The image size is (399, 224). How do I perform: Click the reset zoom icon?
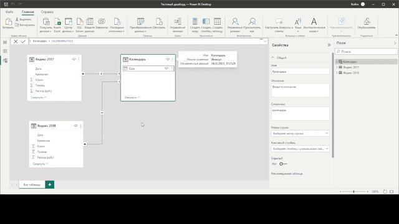pyautogui.click(x=385, y=192)
